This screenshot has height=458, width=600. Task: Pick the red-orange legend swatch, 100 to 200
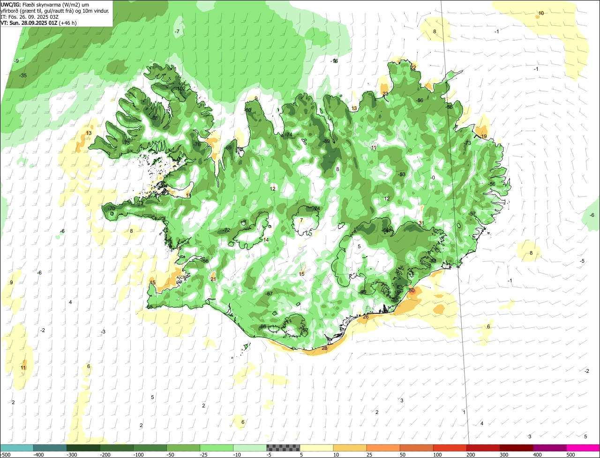(450, 448)
